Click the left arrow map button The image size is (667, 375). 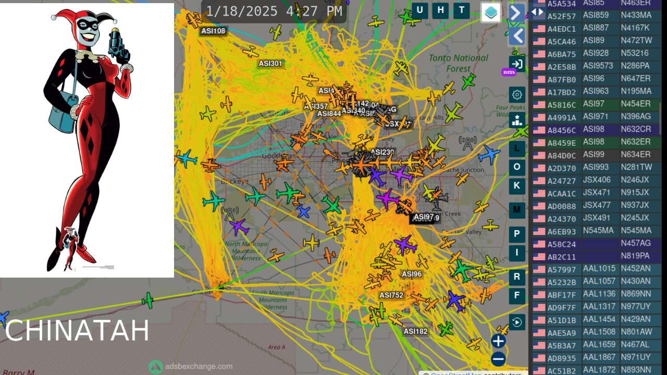point(516,36)
